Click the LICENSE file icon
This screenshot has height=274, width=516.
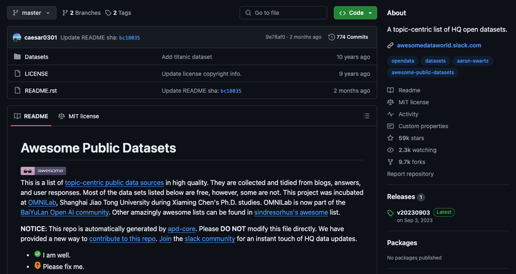tap(17, 73)
